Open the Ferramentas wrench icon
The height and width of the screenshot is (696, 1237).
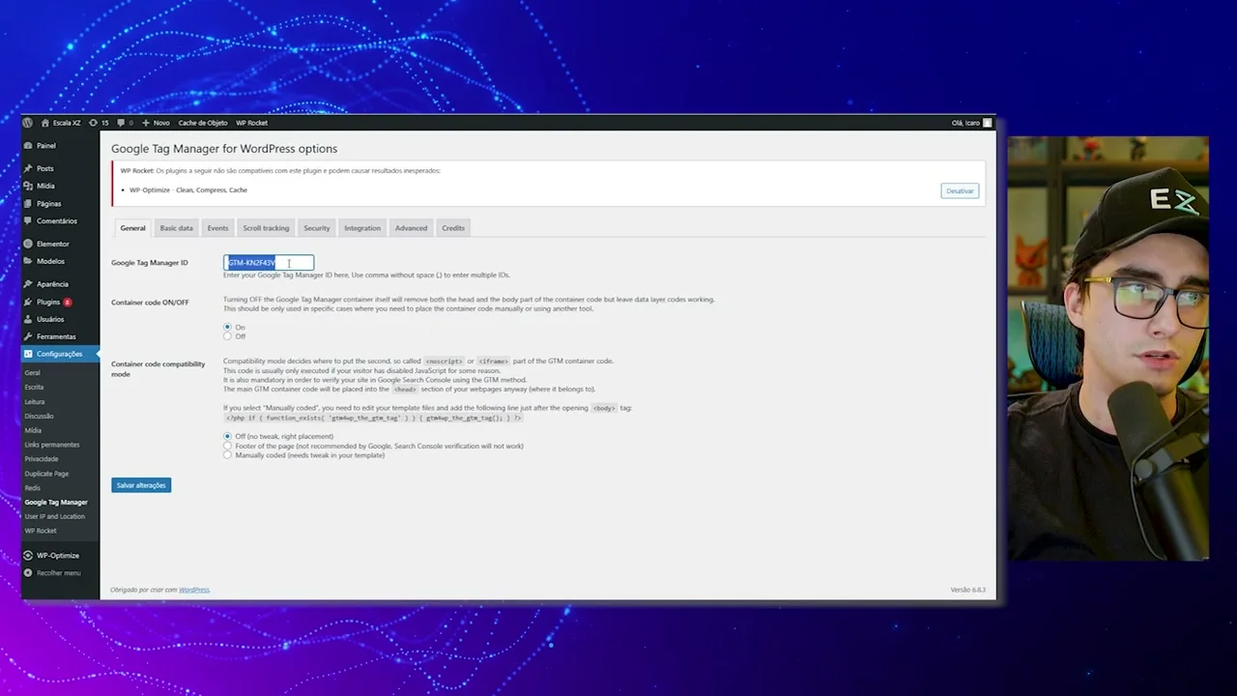[x=28, y=336]
